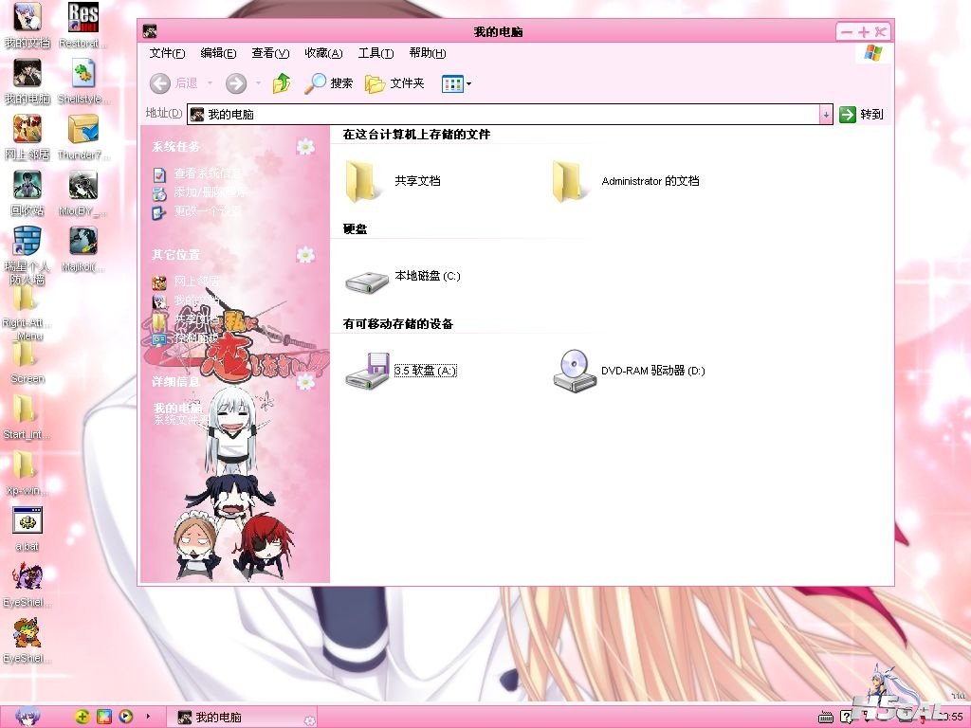Select the Start_int... desktop folder
This screenshot has height=728, width=971.
click(27, 418)
